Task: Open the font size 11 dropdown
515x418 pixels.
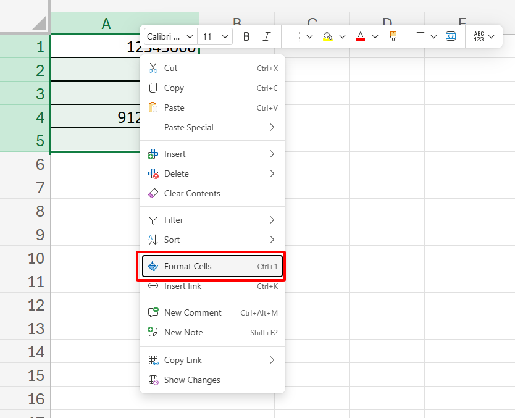Action: point(215,36)
